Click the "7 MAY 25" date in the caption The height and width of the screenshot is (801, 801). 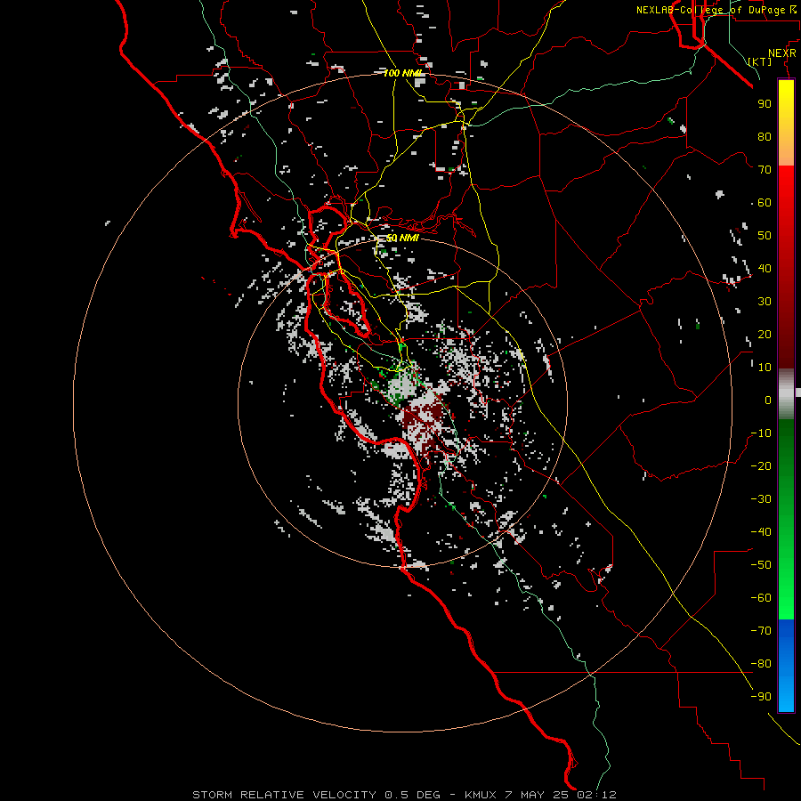tap(537, 795)
